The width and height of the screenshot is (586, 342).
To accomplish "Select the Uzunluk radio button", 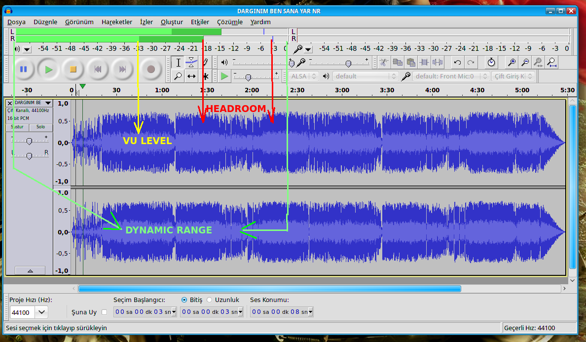I will (210, 300).
